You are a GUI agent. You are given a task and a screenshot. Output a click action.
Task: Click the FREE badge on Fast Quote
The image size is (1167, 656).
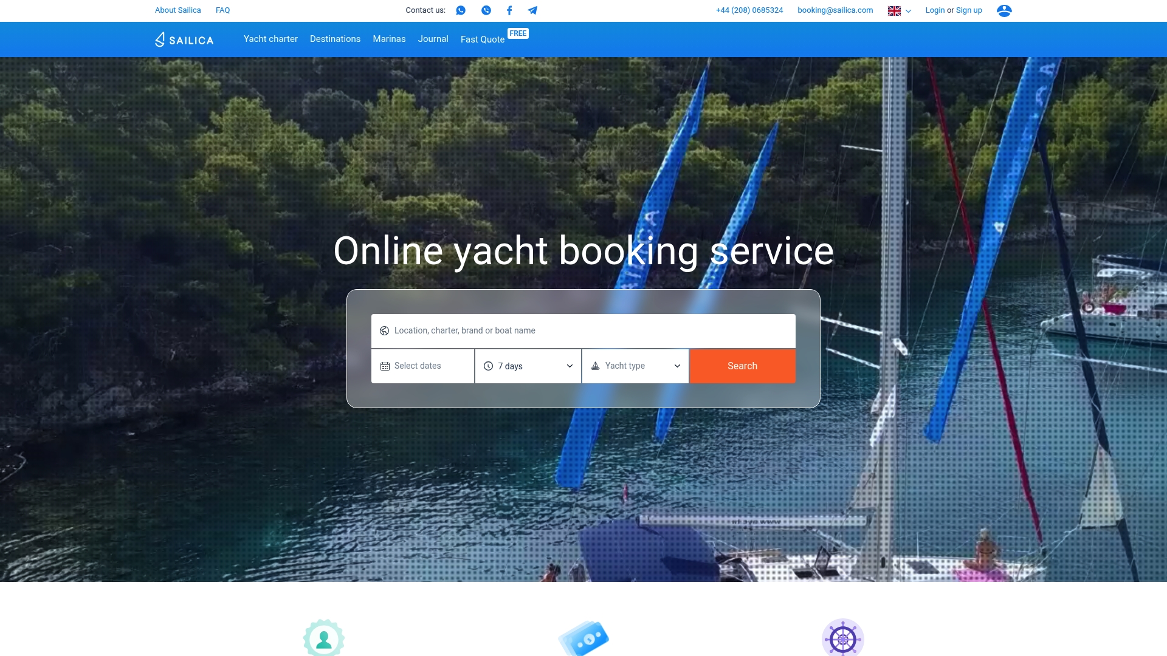[x=518, y=33]
